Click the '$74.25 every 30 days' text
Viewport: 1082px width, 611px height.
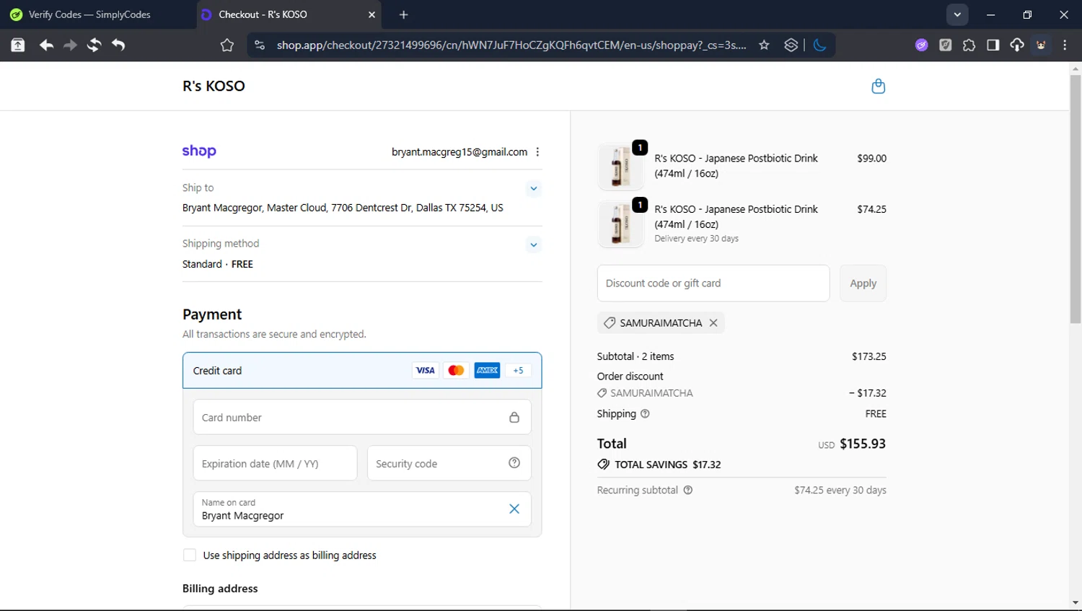point(840,491)
